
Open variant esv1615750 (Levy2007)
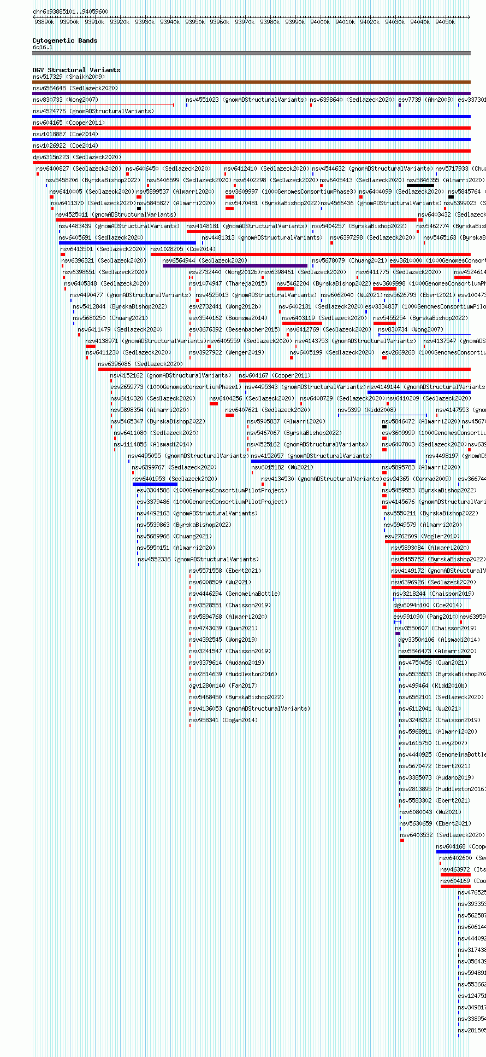[433, 744]
